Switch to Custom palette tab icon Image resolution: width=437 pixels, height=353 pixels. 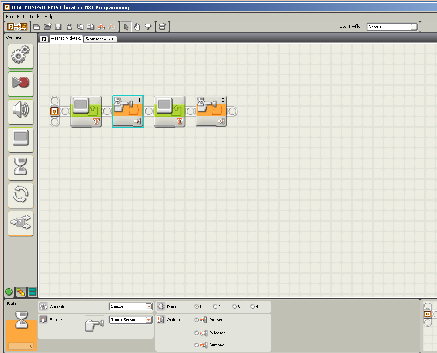tap(32, 292)
